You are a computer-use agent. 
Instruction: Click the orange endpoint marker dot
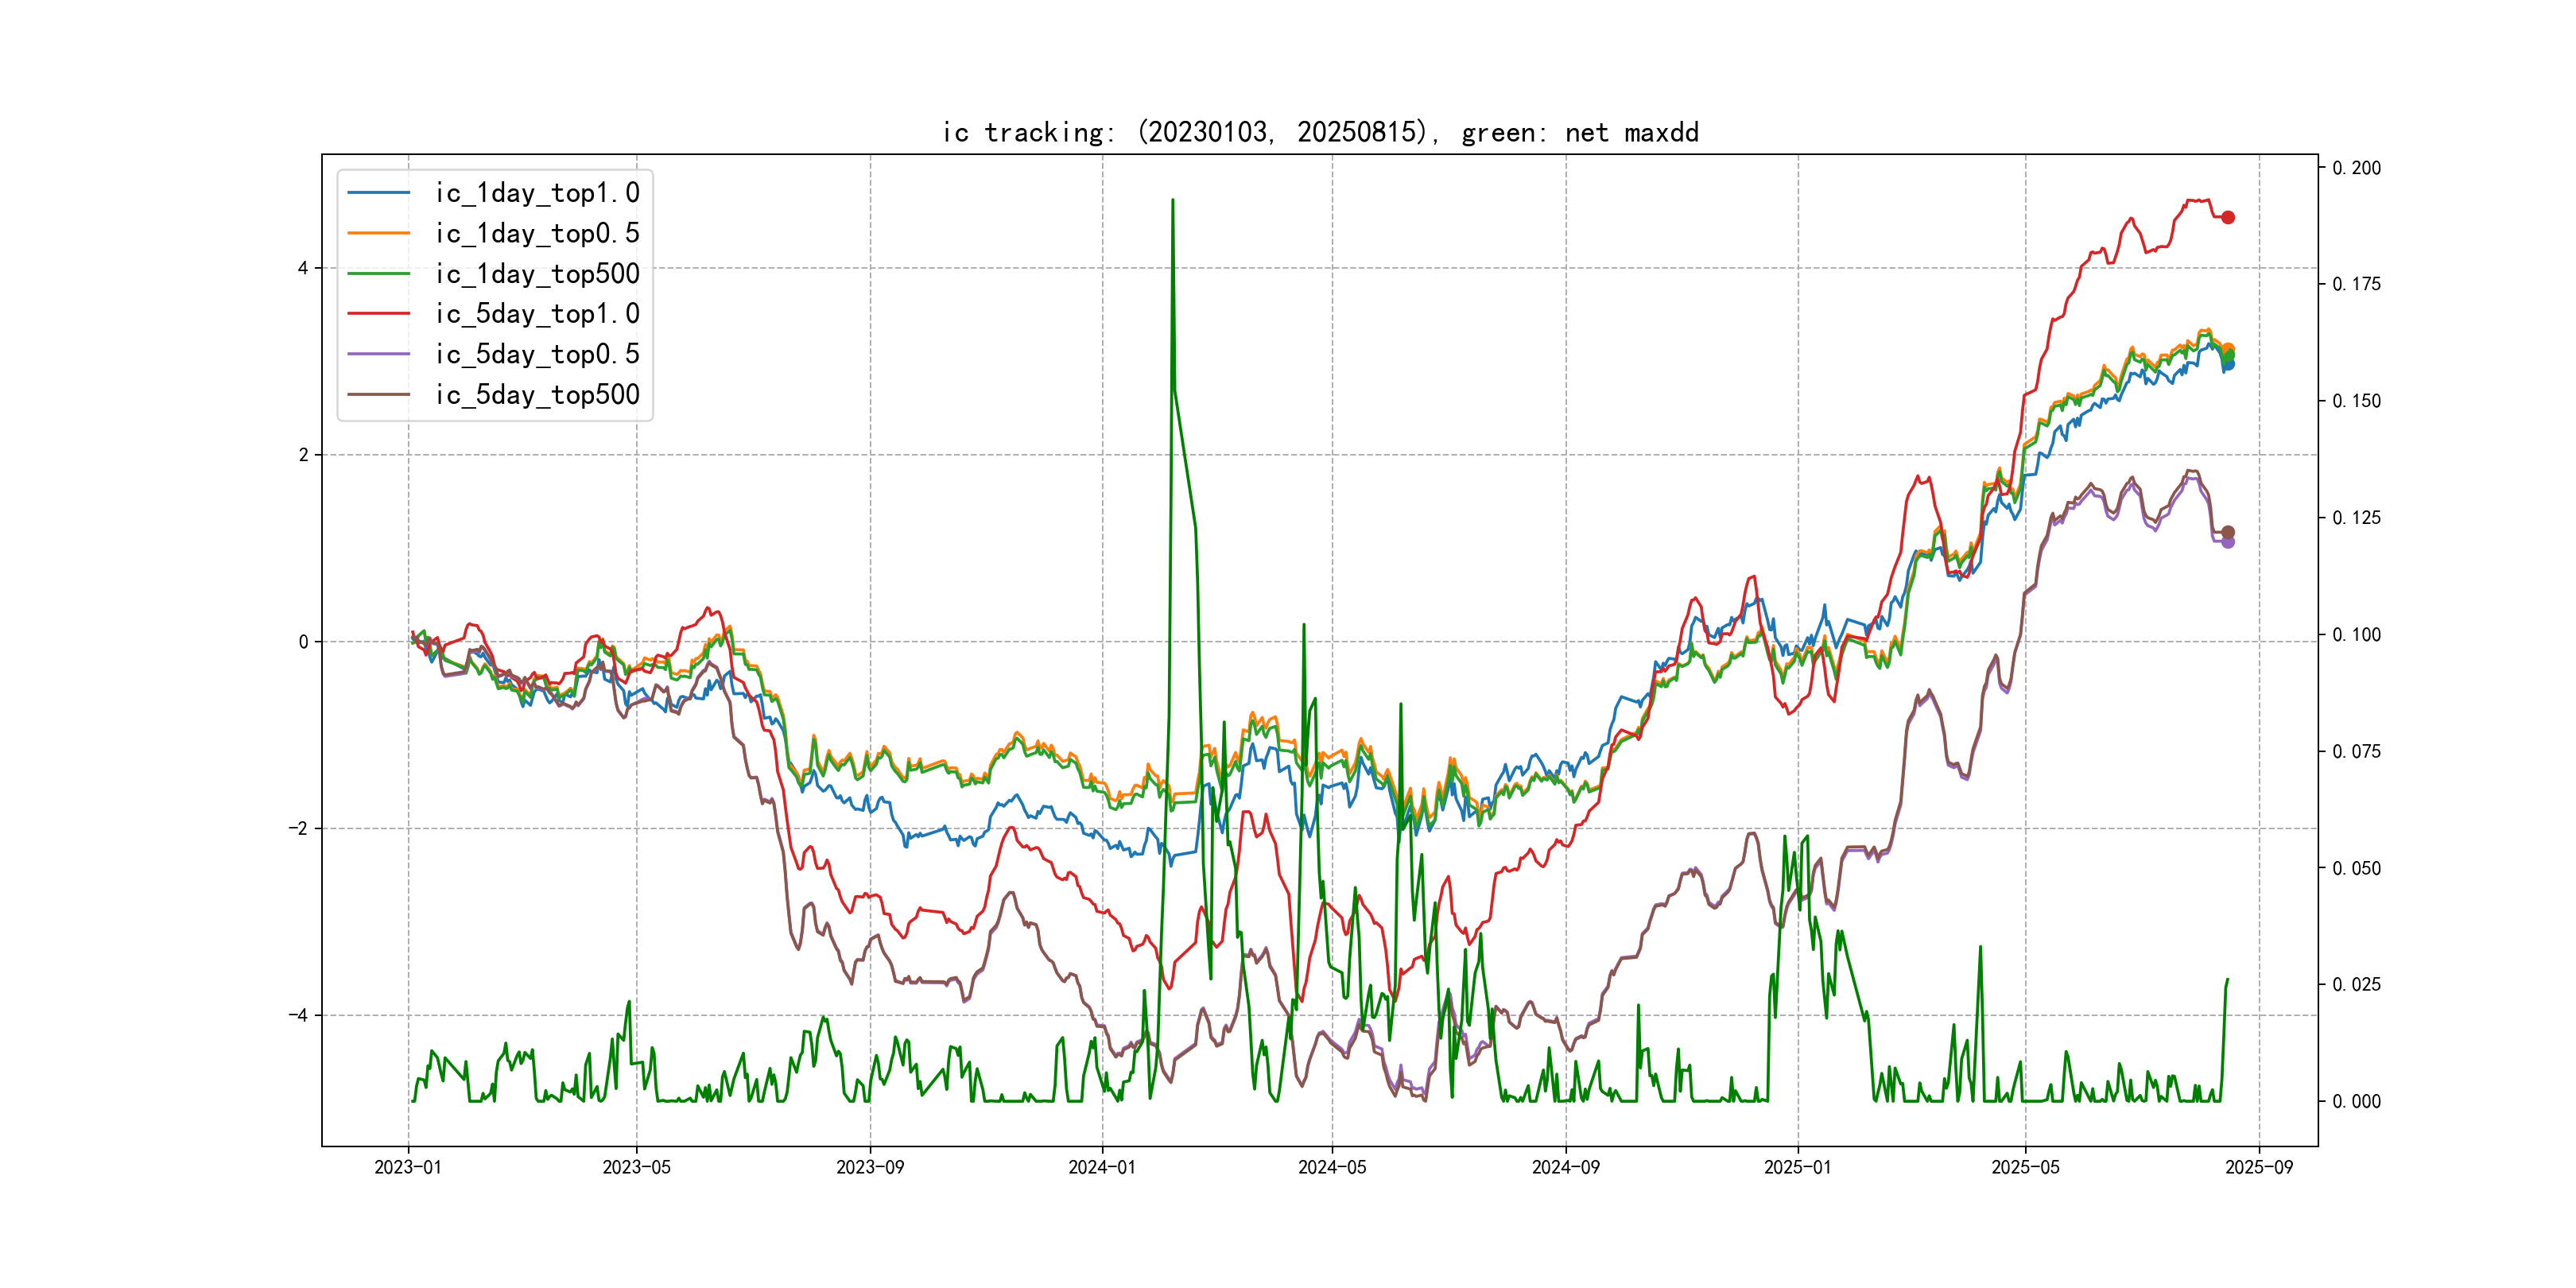tap(2228, 348)
